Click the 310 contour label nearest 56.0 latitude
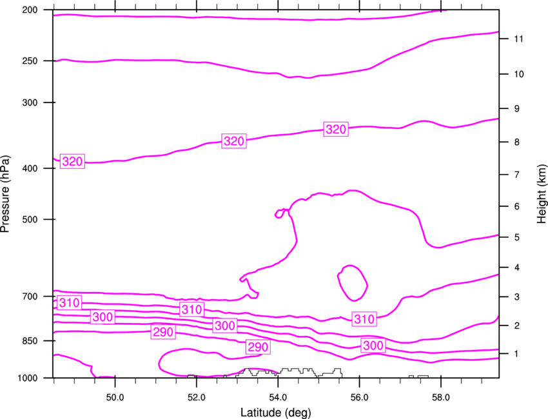548x419 pixels. (x=364, y=319)
